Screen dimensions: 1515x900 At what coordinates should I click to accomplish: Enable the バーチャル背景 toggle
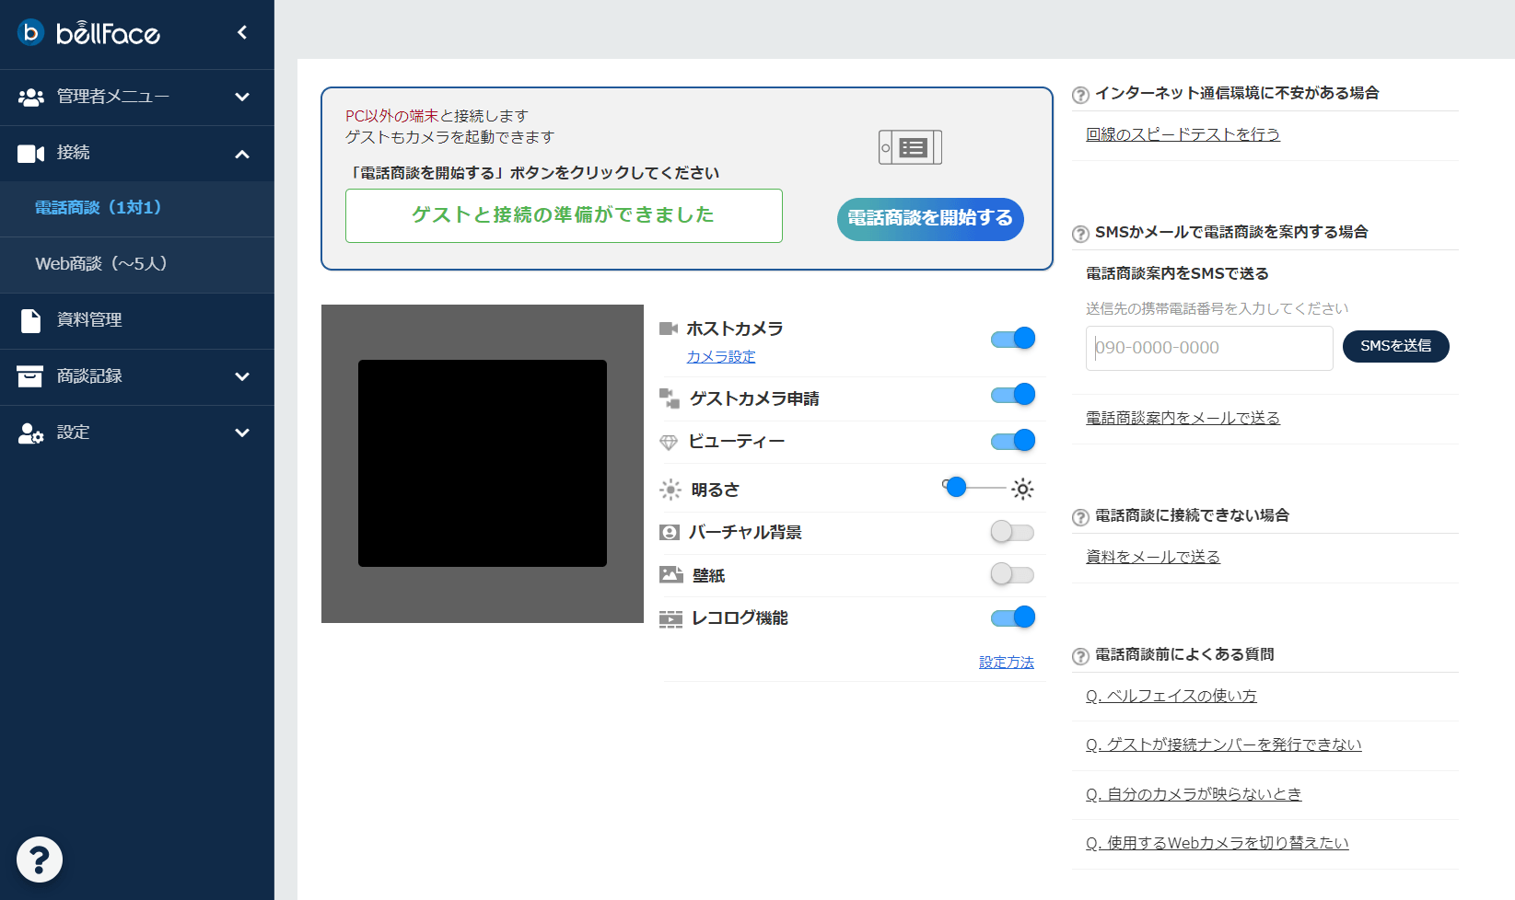(1012, 532)
